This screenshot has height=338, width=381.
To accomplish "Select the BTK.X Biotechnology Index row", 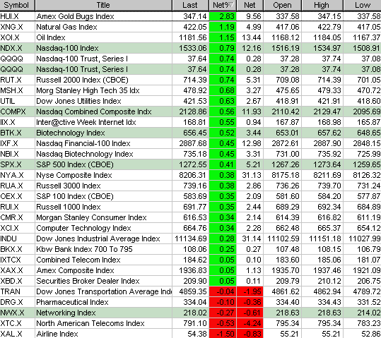I will tap(191, 133).
